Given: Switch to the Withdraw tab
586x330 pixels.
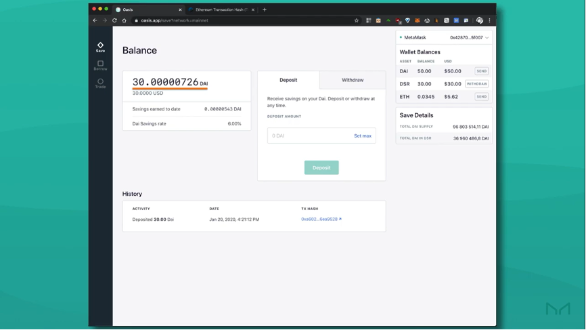Looking at the screenshot, I should (x=353, y=80).
